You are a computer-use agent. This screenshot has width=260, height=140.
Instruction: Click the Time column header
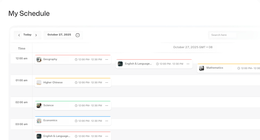pyautogui.click(x=22, y=48)
